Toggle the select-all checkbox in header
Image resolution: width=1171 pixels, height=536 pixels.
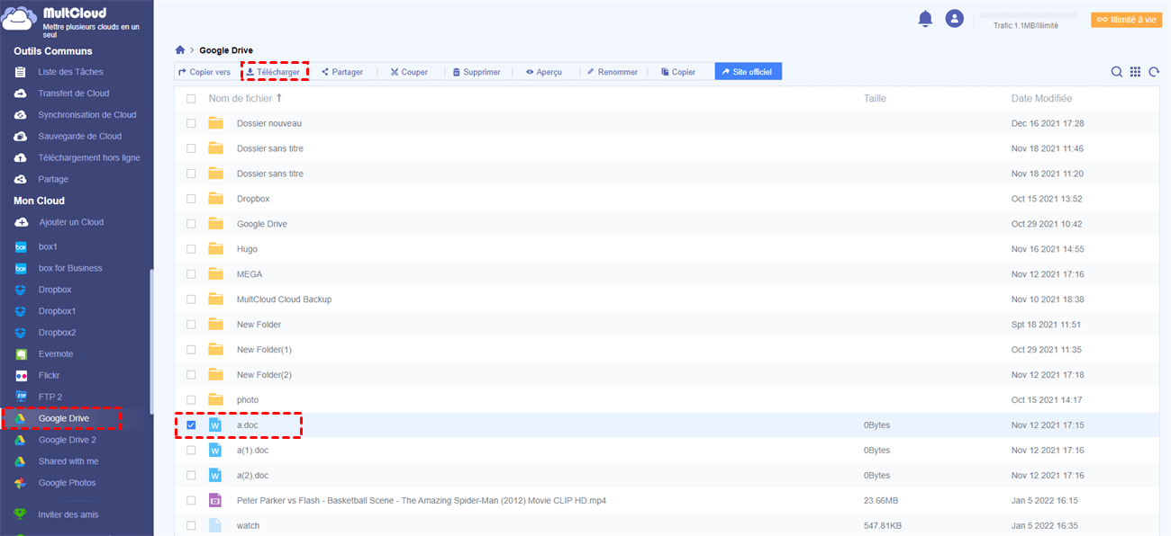191,99
